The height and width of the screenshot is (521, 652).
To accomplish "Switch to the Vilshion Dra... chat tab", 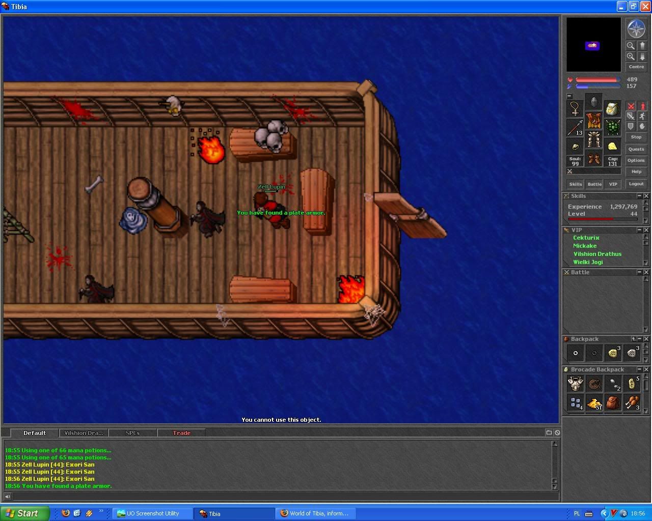I will point(84,433).
